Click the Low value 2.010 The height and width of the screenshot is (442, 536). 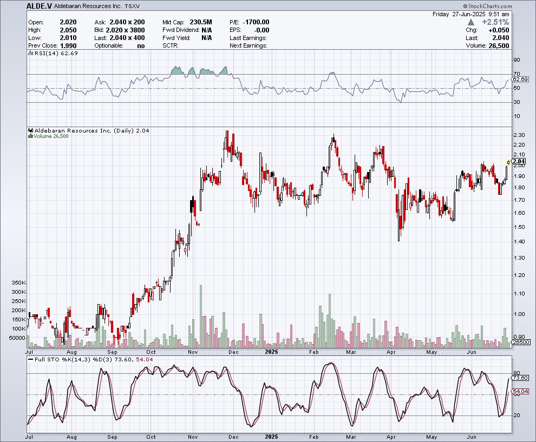[68, 38]
